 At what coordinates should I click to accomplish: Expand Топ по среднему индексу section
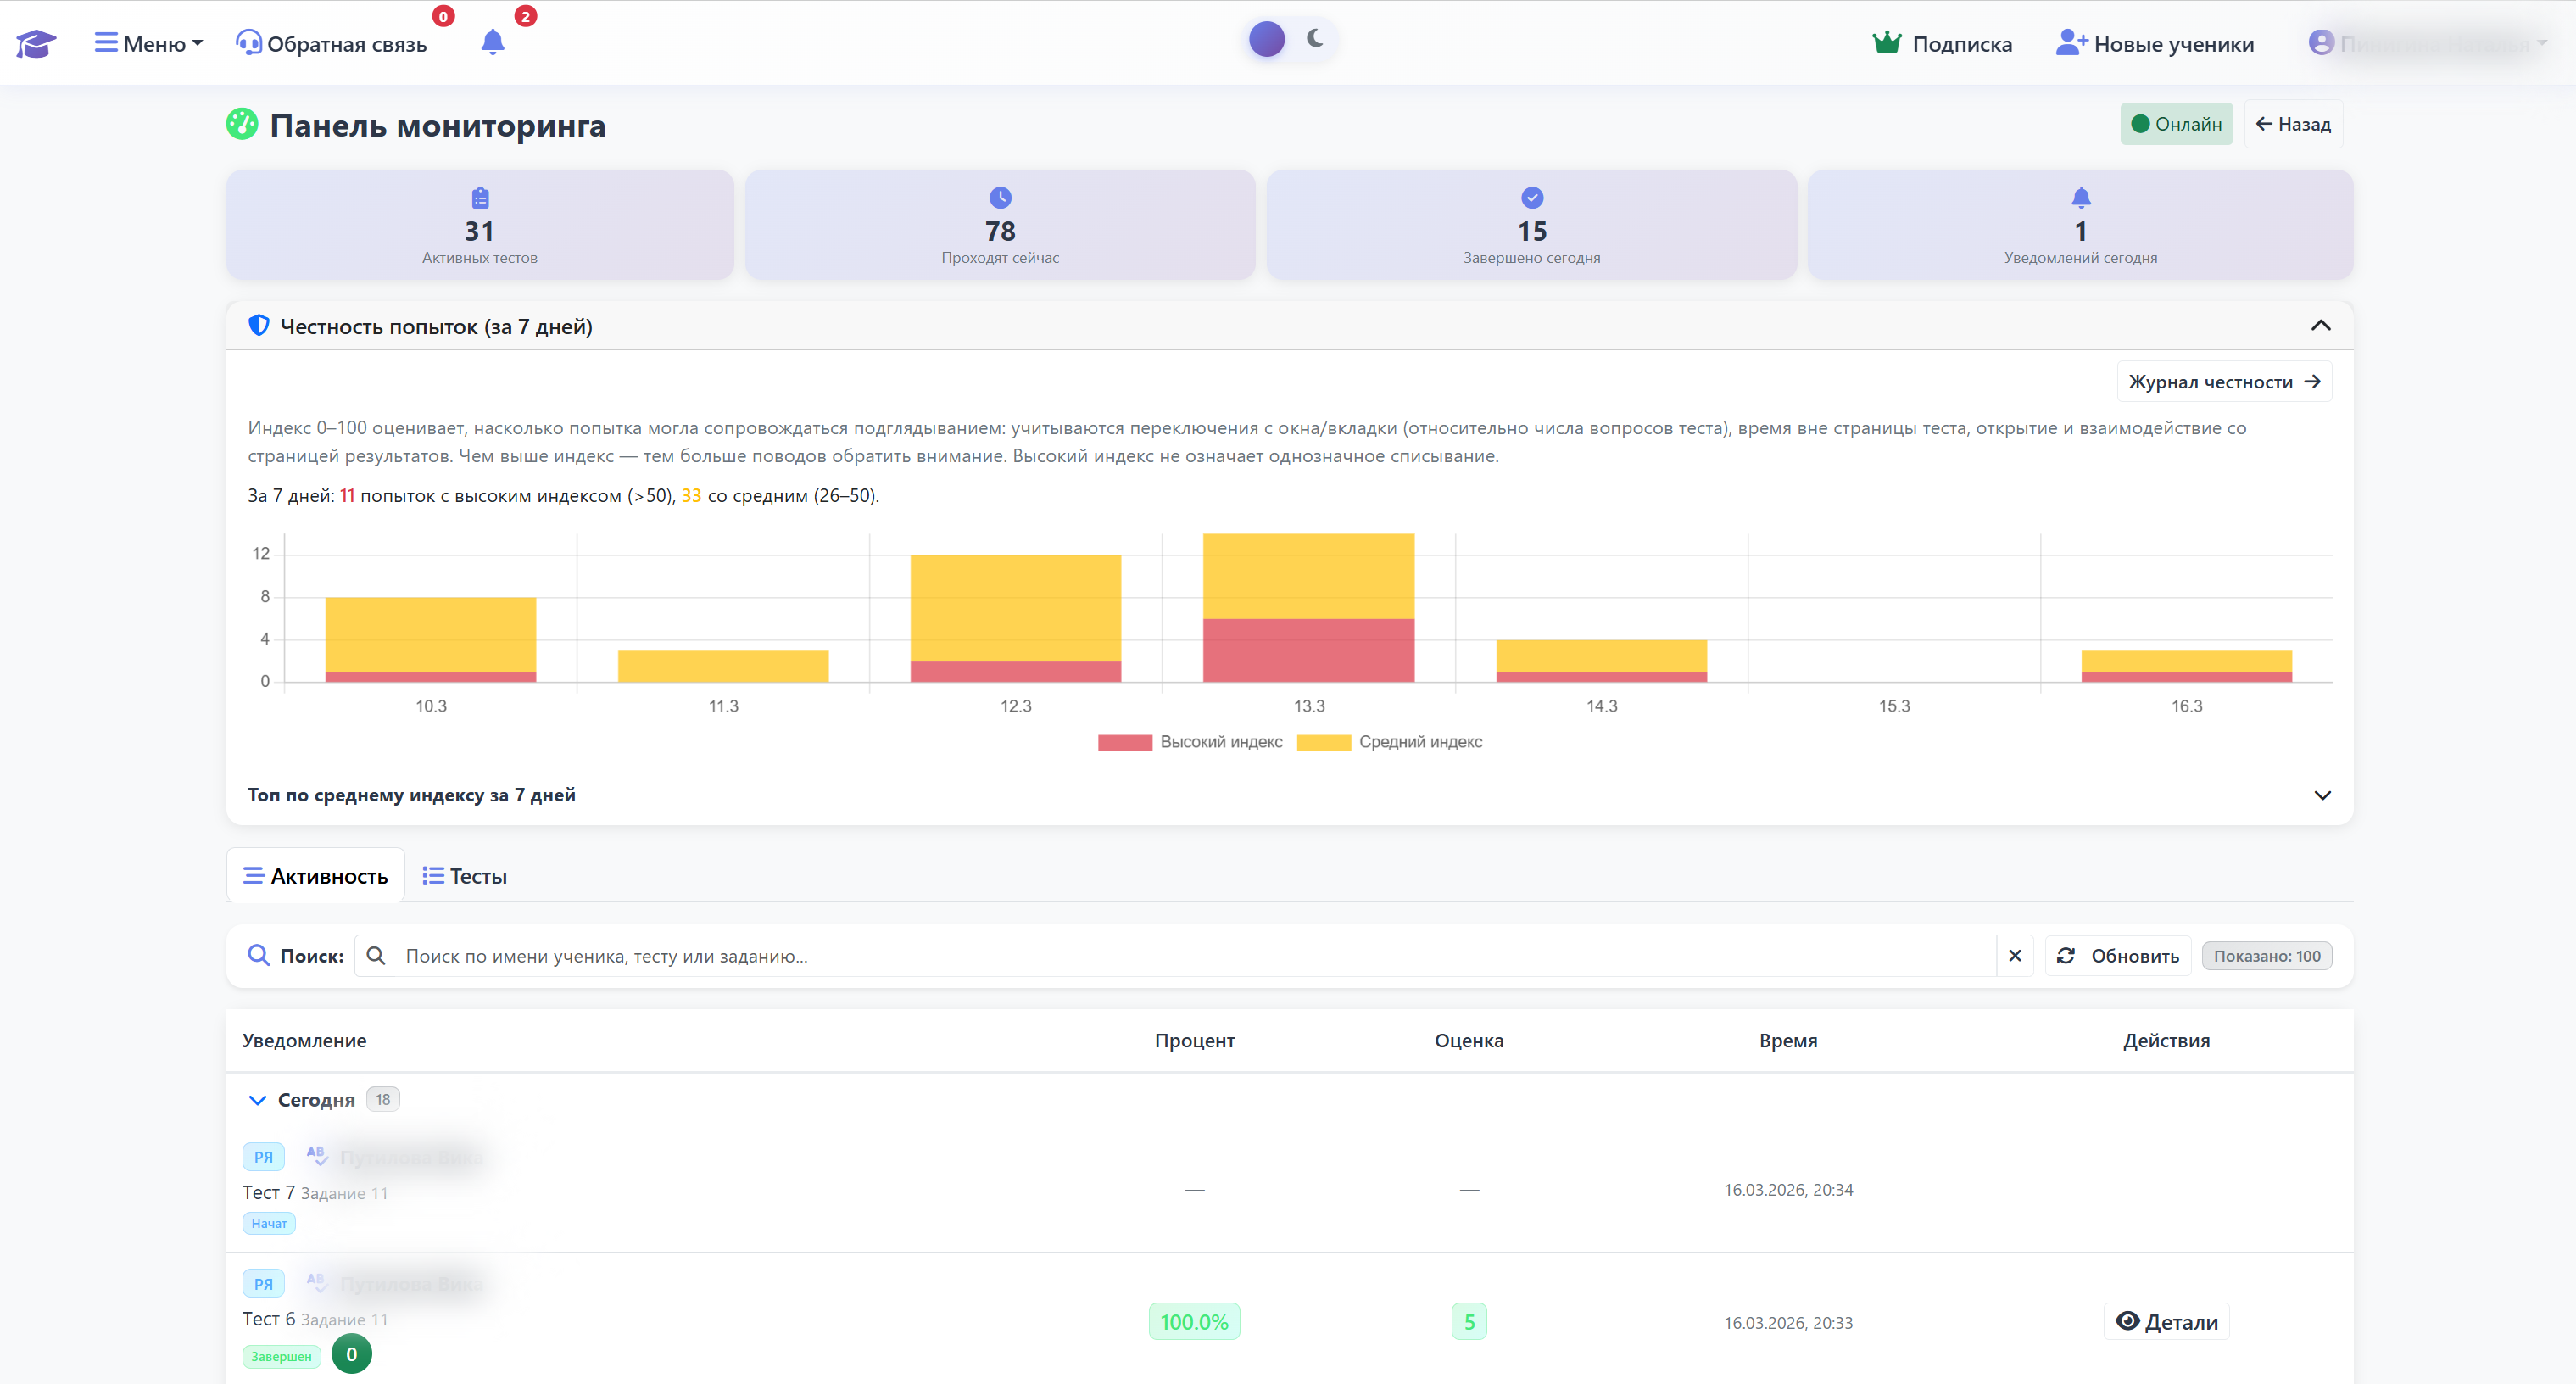coord(1289,795)
